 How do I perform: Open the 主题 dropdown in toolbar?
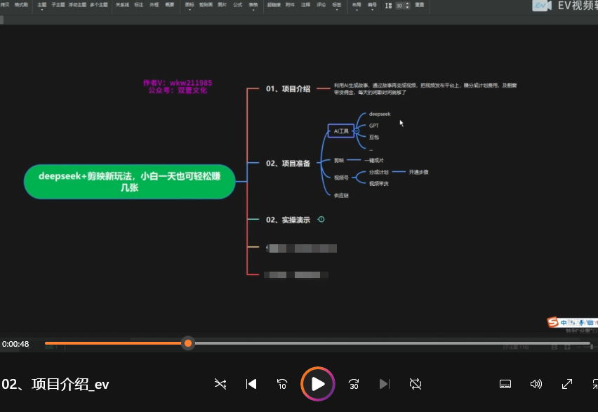coord(41,6)
